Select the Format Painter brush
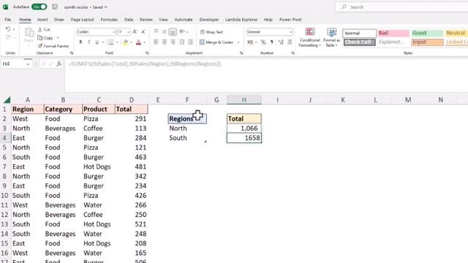The width and height of the screenshot is (468, 263). coord(40,46)
